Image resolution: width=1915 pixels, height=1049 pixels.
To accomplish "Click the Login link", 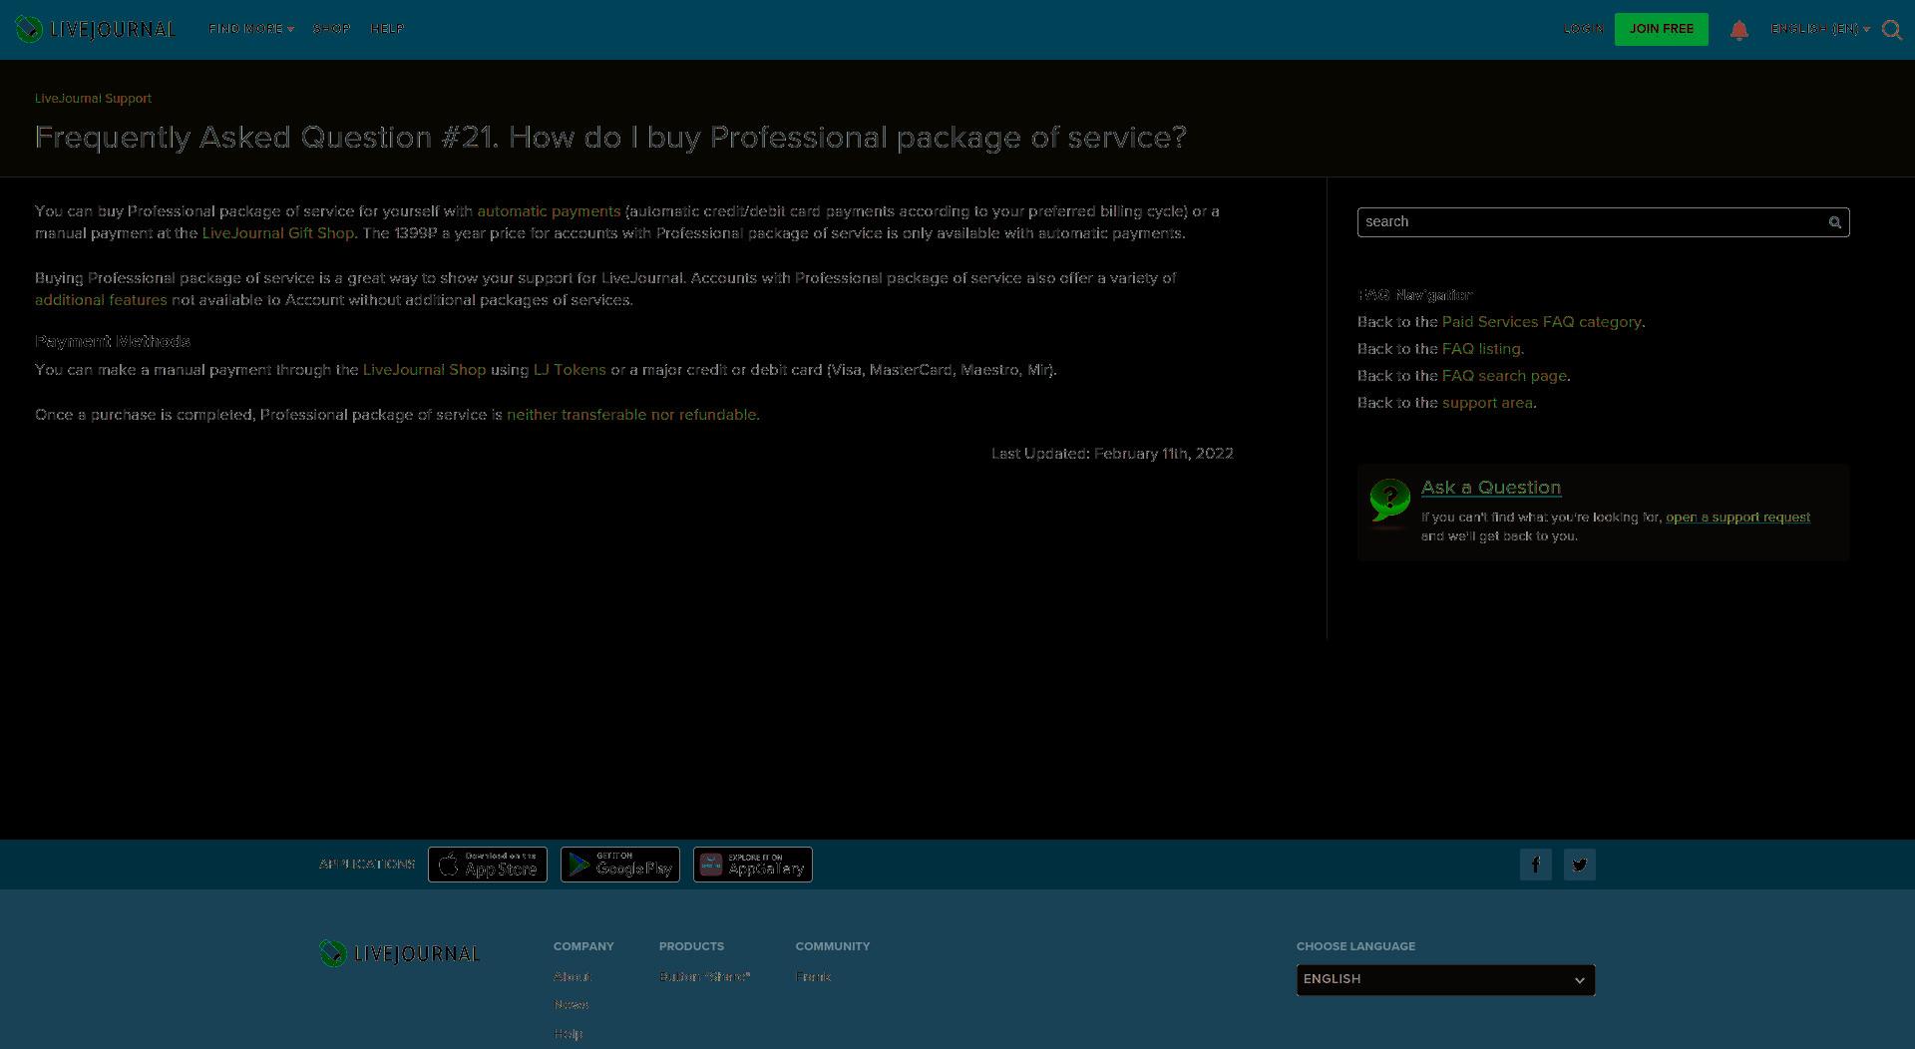I will tap(1583, 29).
